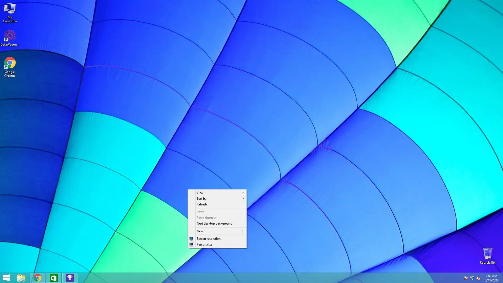Image resolution: width=503 pixels, height=283 pixels.
Task: Choose Refresh from the context menu
Action: click(202, 204)
